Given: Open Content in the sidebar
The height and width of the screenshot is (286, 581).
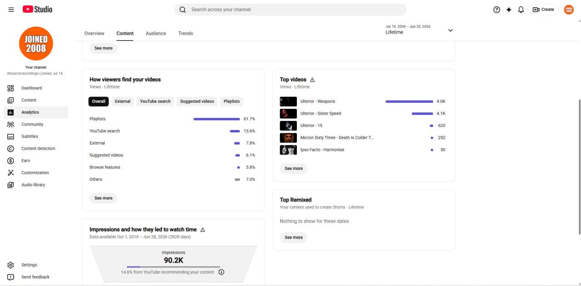Looking at the screenshot, I should tap(36, 100).
